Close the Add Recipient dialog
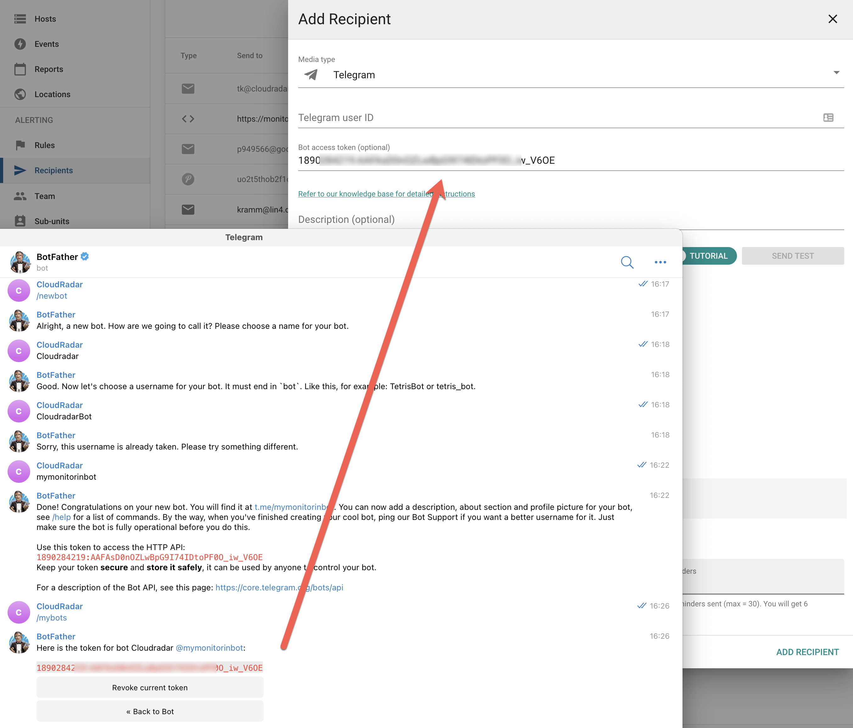 click(x=833, y=19)
